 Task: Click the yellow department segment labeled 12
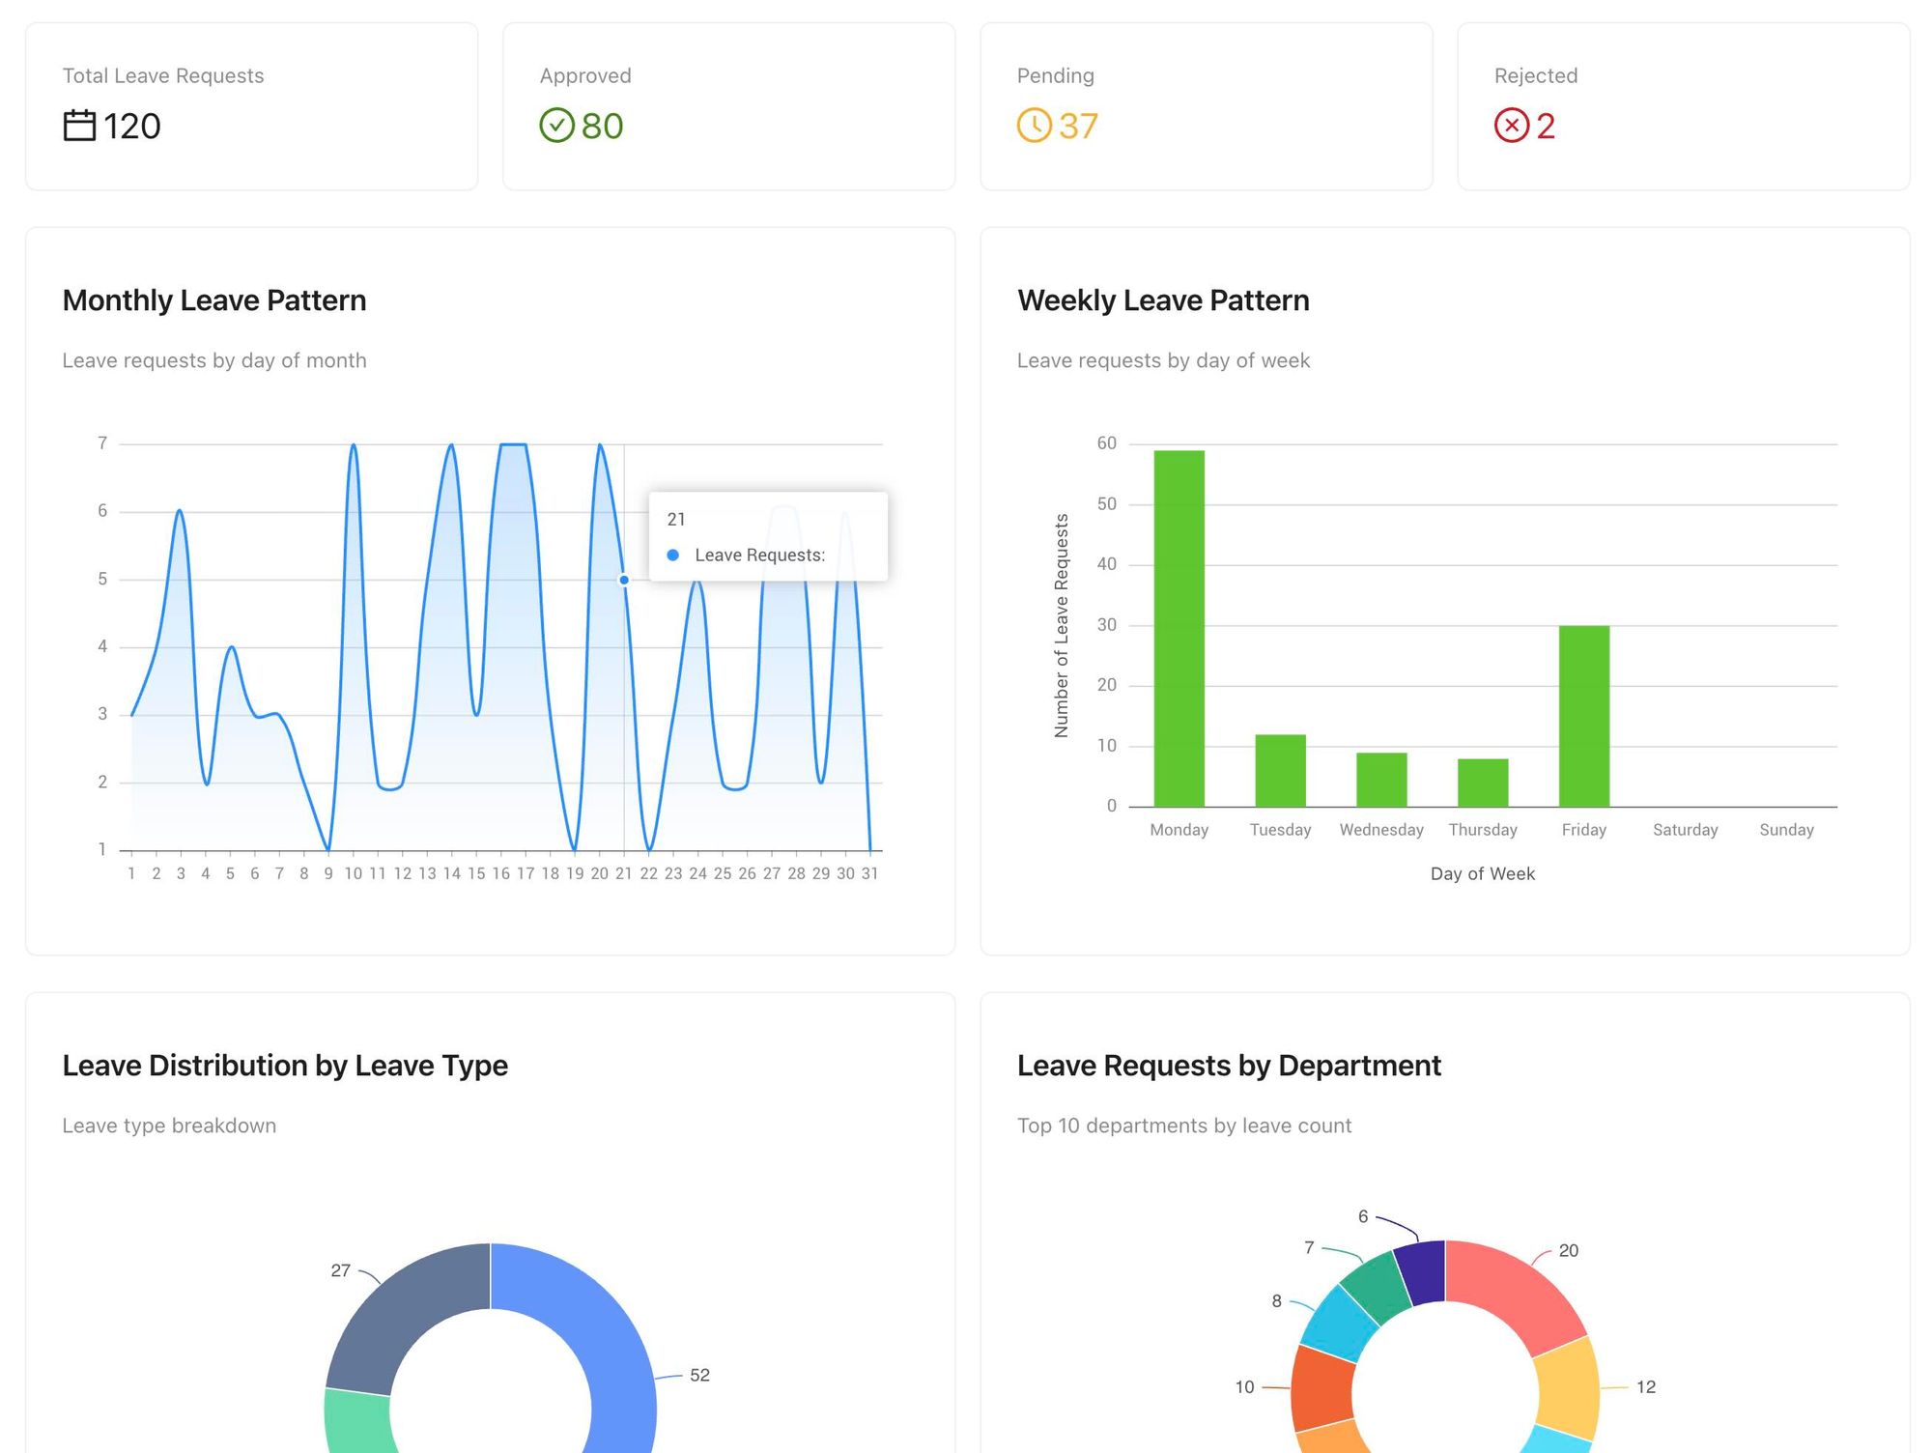click(x=1569, y=1388)
